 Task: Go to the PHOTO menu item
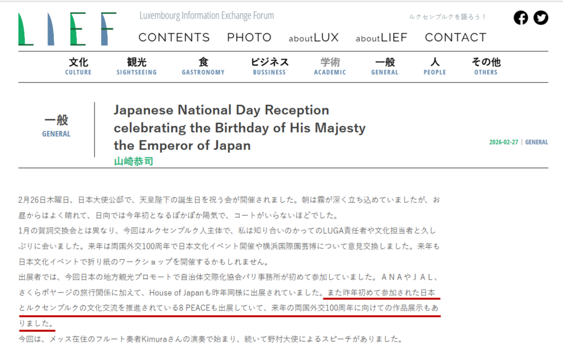pos(249,37)
